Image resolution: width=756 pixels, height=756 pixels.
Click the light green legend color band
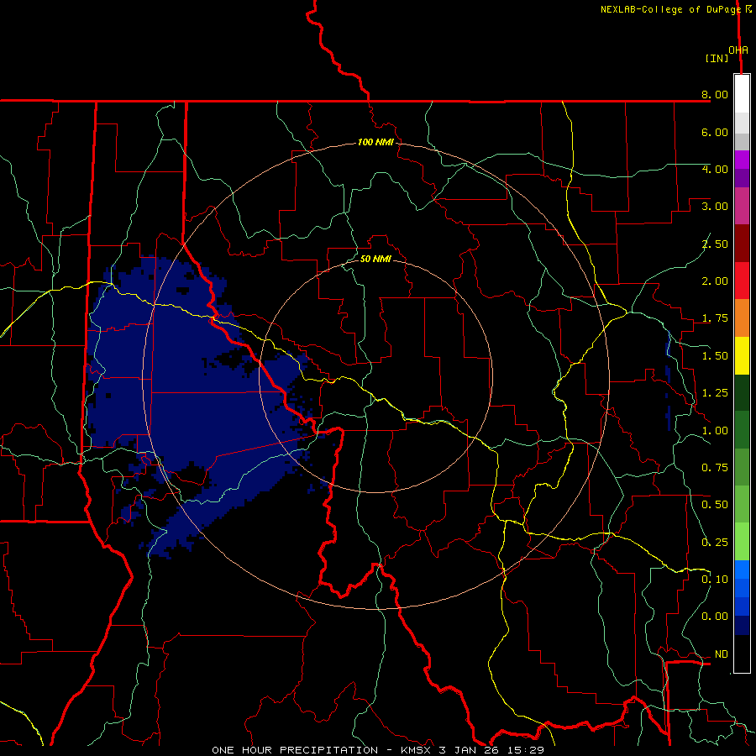[x=742, y=542]
